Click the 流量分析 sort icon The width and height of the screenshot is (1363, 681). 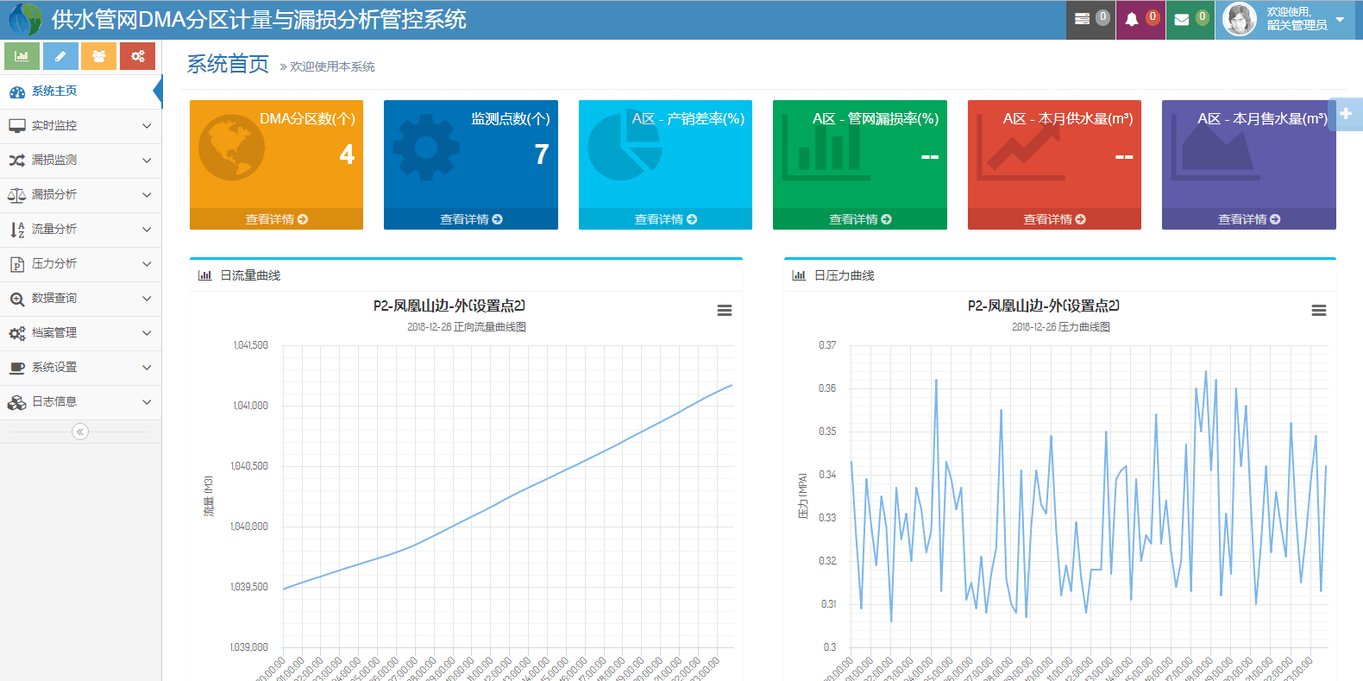click(16, 230)
